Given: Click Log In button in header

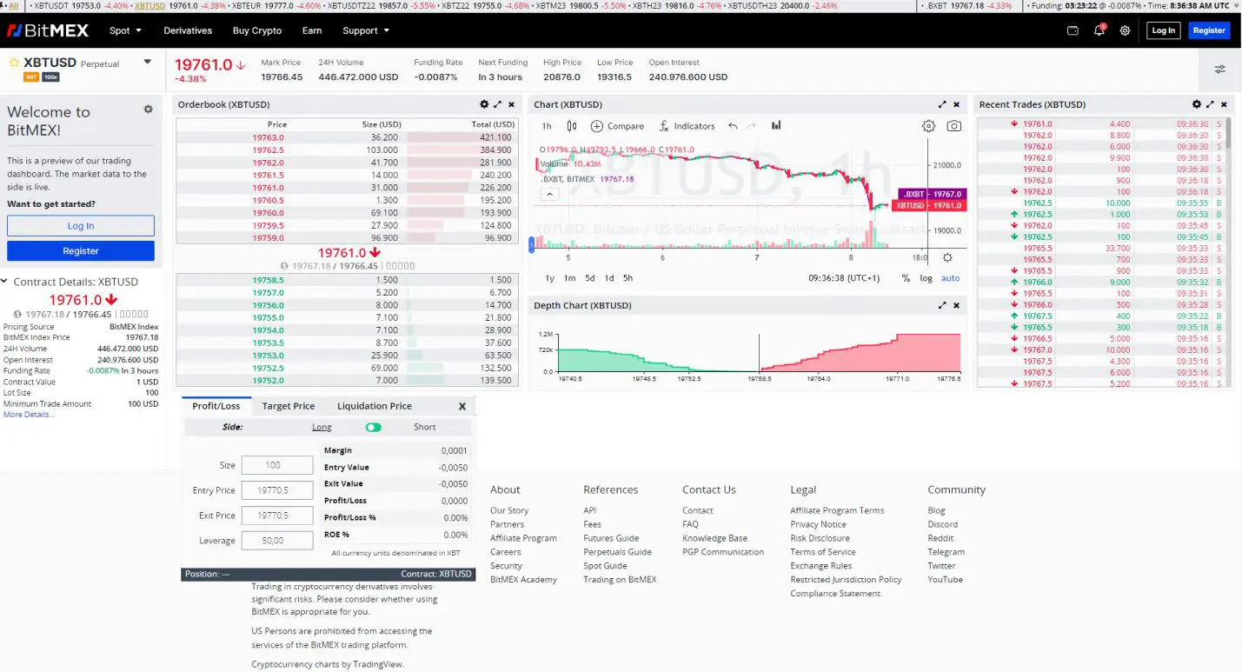Looking at the screenshot, I should pyautogui.click(x=1163, y=30).
